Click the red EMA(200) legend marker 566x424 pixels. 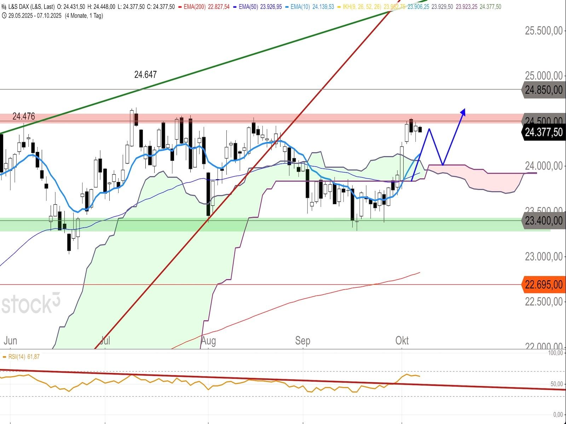click(180, 7)
